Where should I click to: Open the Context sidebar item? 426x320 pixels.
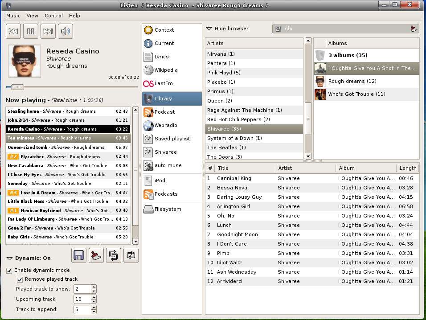[x=172, y=30]
